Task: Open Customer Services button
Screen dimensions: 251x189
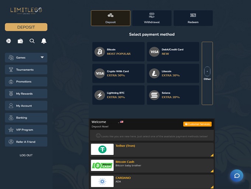Action: [x=197, y=124]
